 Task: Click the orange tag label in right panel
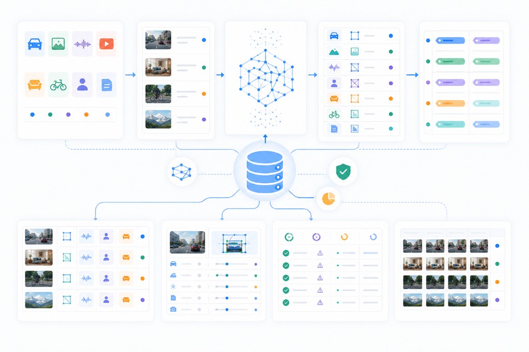point(450,103)
